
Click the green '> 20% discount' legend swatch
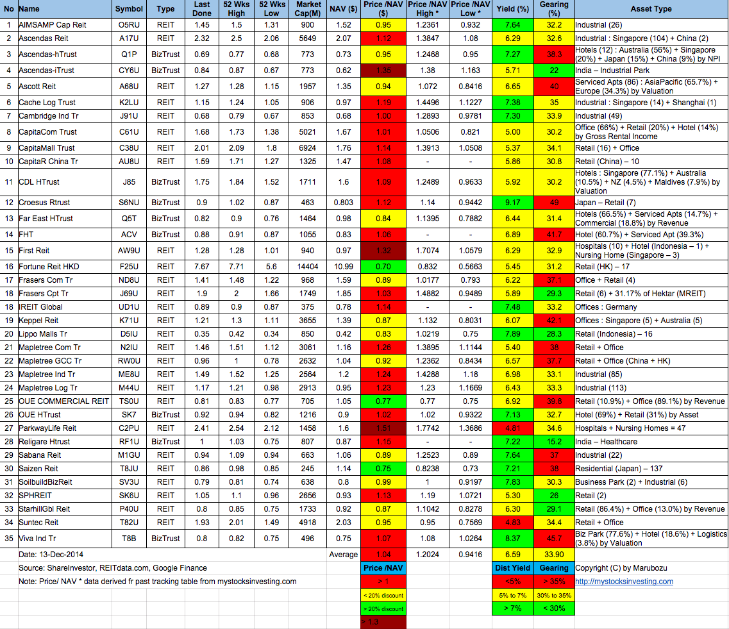point(383,608)
